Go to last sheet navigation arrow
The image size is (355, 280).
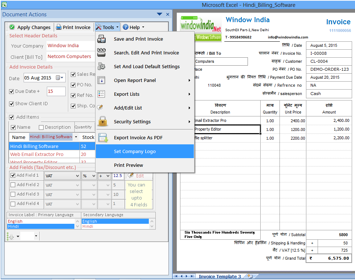tap(192, 276)
